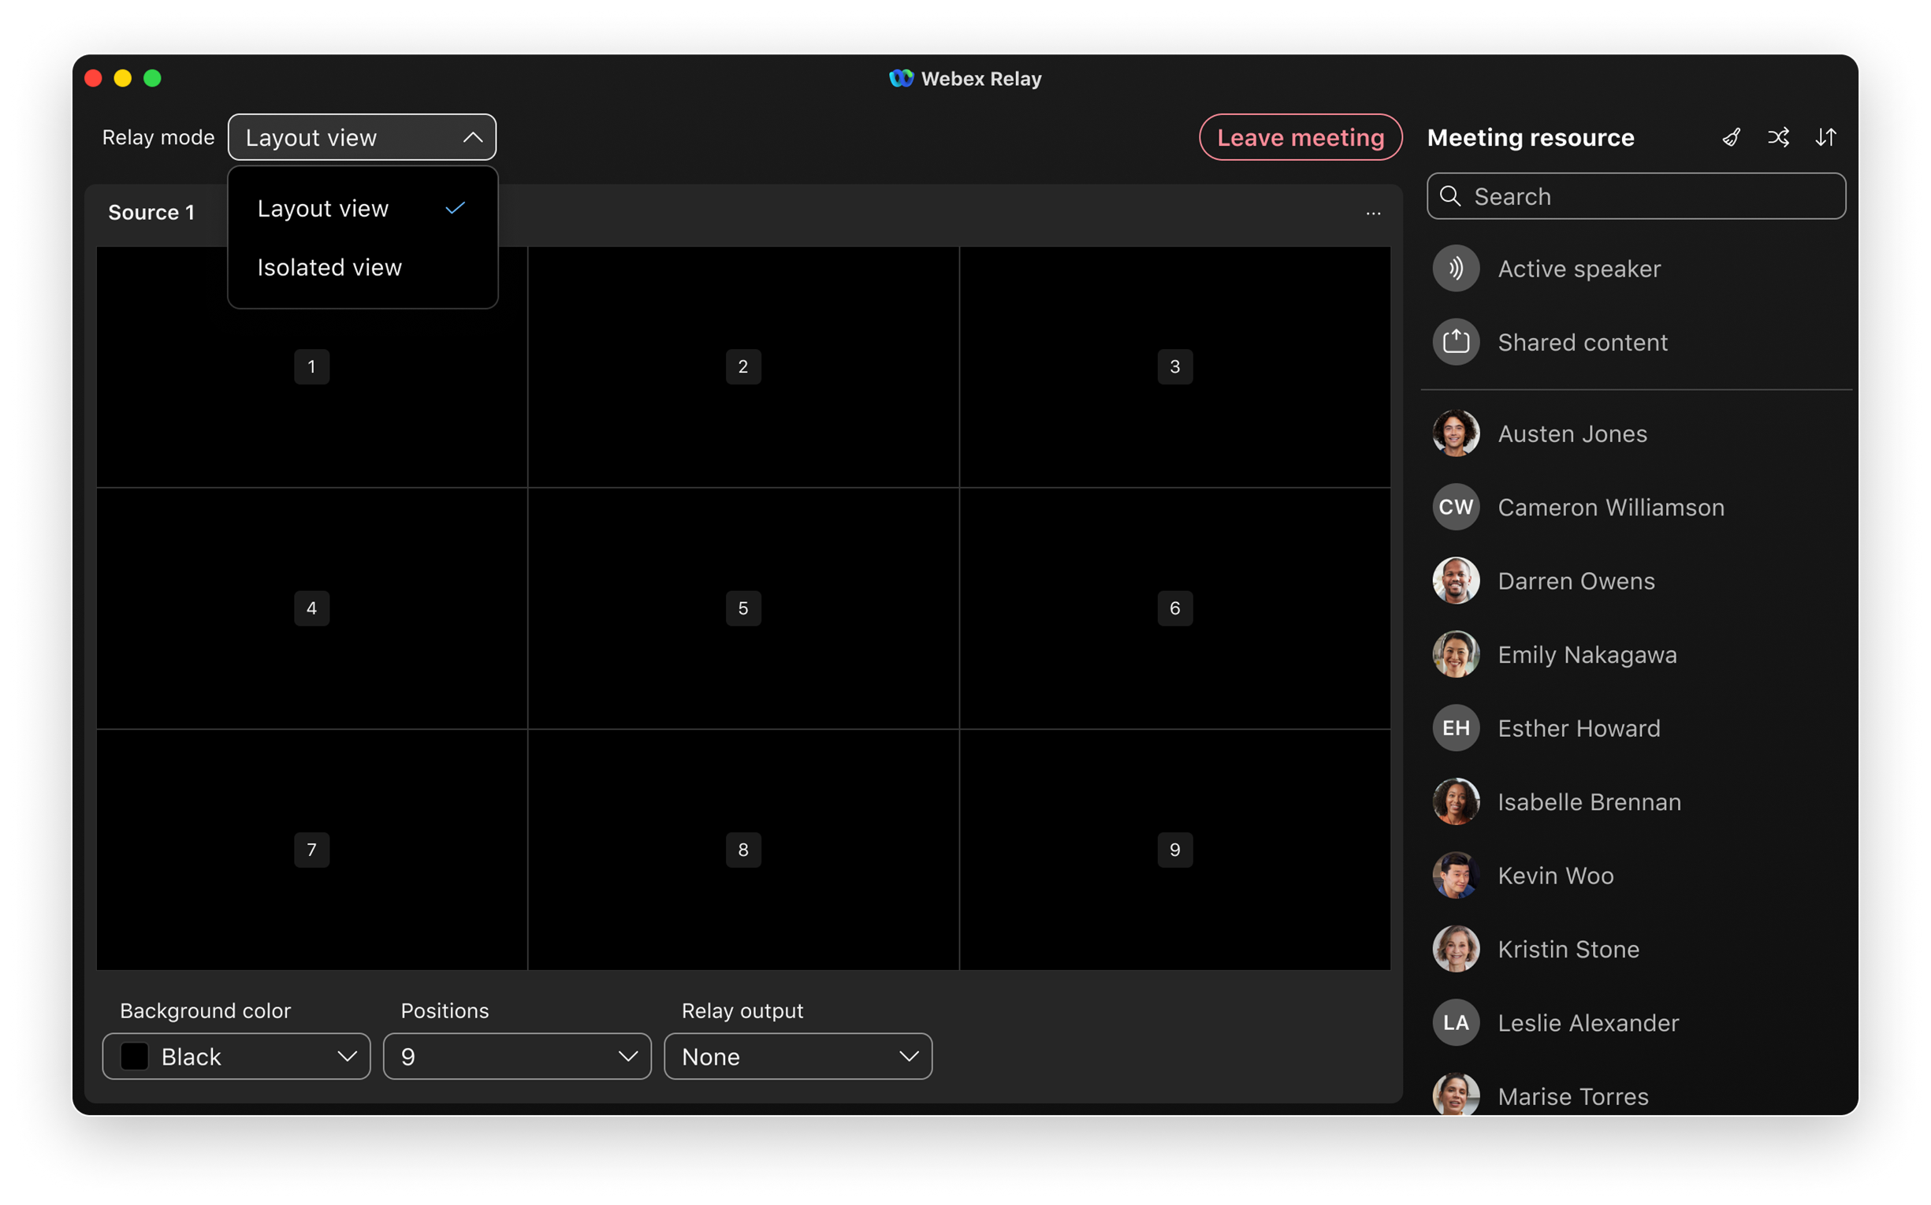Open the ellipsis menu on Source 1
This screenshot has width=1931, height=1205.
pyautogui.click(x=1373, y=213)
